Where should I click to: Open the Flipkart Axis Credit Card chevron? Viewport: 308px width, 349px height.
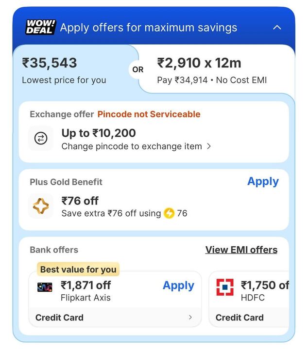[190, 317]
